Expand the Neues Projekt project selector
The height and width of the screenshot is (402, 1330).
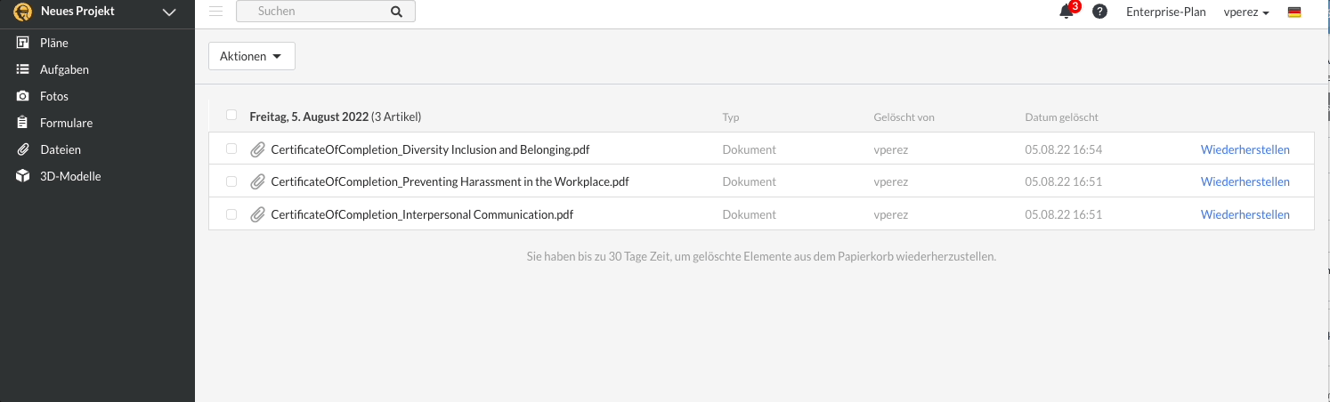pyautogui.click(x=169, y=12)
